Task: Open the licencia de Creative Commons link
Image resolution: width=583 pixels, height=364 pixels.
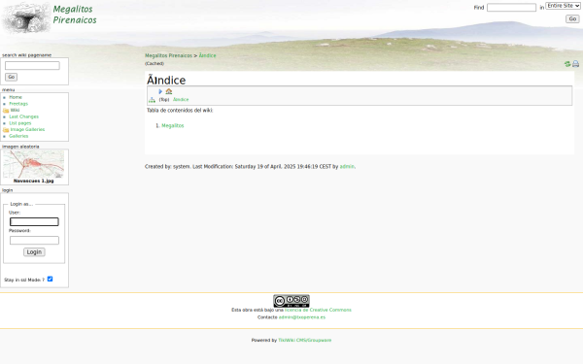Action: [318, 310]
